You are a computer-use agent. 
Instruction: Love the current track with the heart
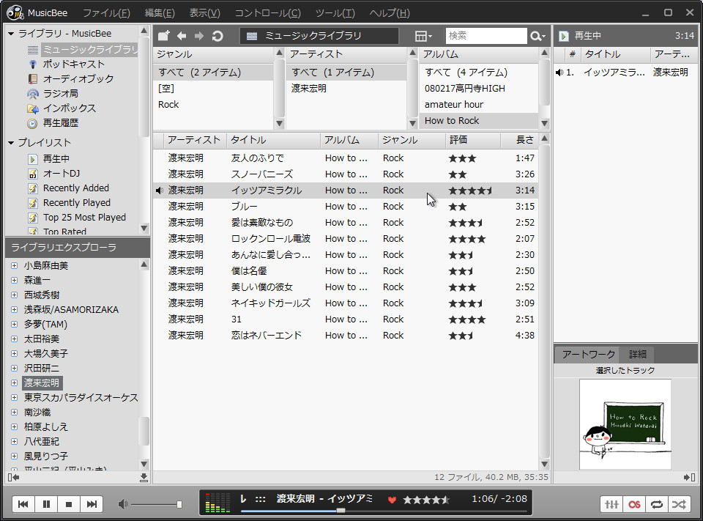point(391,500)
